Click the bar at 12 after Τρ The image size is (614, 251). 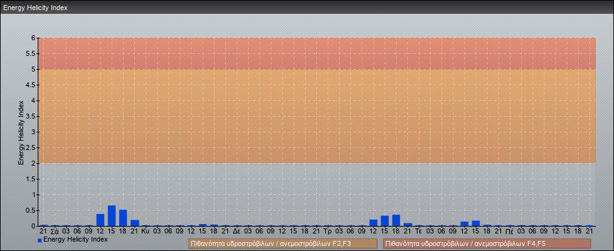[x=373, y=223]
